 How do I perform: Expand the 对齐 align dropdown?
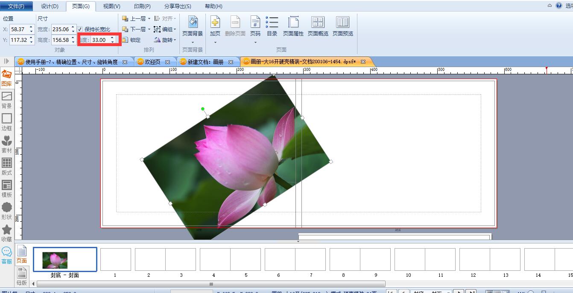pos(175,19)
